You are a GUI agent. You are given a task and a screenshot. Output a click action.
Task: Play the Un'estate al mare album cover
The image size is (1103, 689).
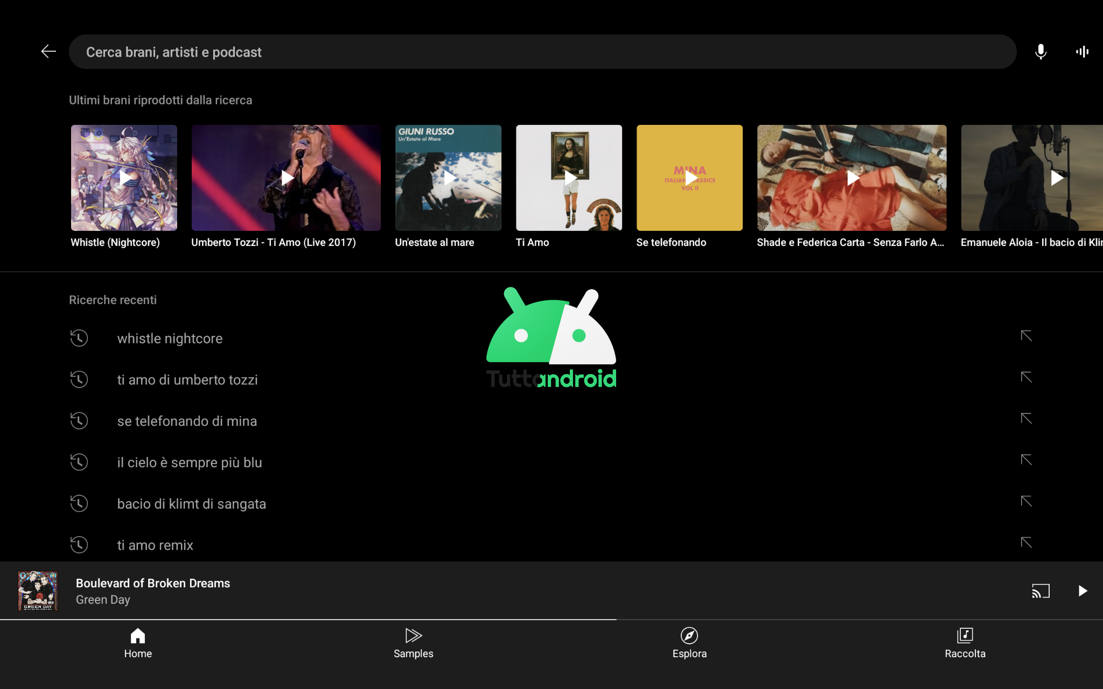[448, 178]
